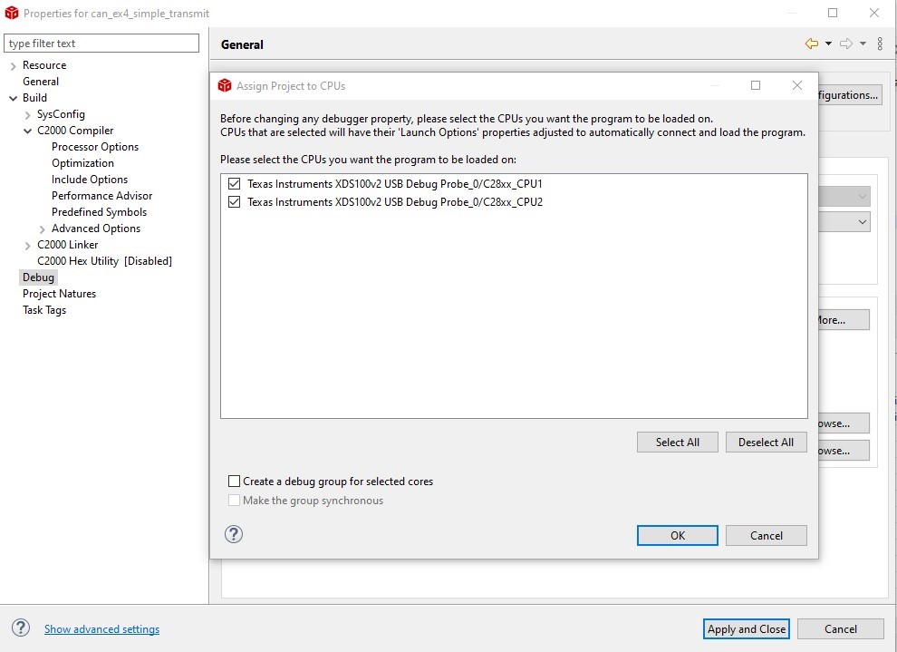The height and width of the screenshot is (652, 897).
Task: Cancel the Properties window
Action: [840, 628]
